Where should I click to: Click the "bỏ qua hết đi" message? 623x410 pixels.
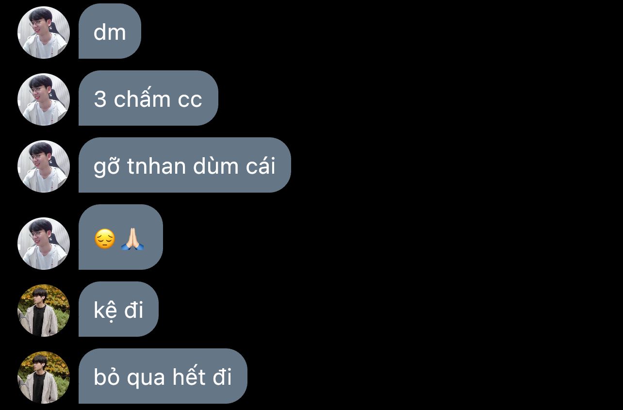(x=163, y=376)
